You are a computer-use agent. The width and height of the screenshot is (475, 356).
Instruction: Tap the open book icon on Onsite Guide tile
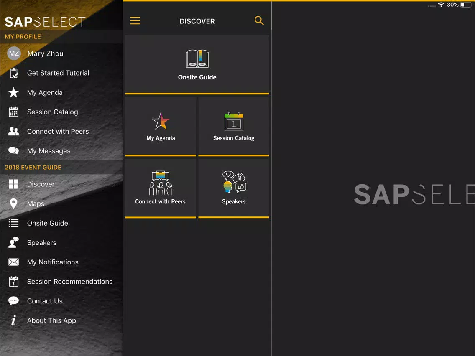point(197,58)
